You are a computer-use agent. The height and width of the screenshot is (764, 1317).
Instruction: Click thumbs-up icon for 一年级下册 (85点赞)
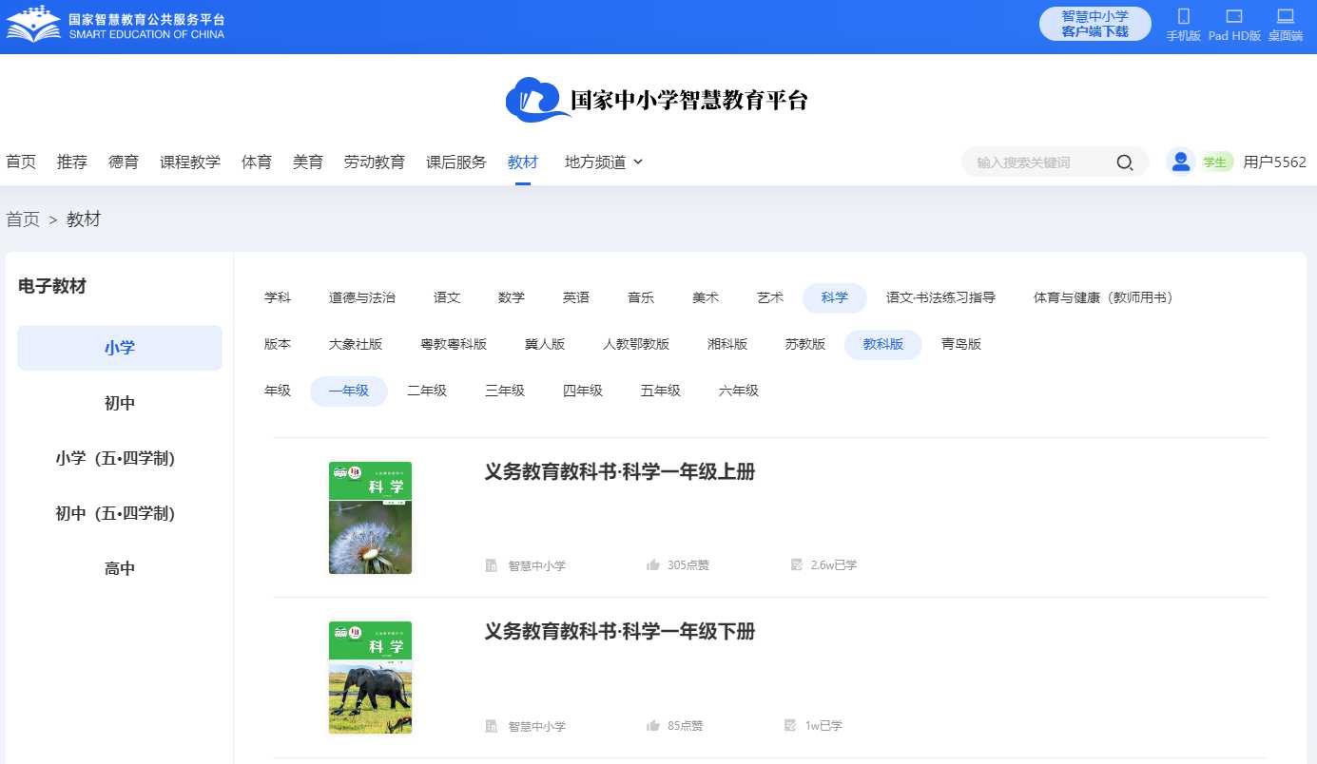653,726
